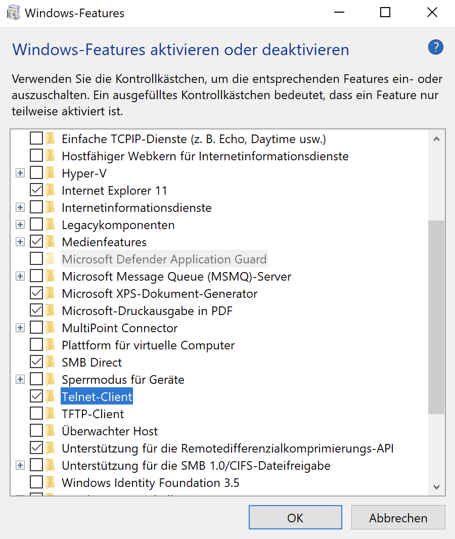The width and height of the screenshot is (455, 539).
Task: Click the folder icon beside Internetinformationsdienste
Action: 51,207
